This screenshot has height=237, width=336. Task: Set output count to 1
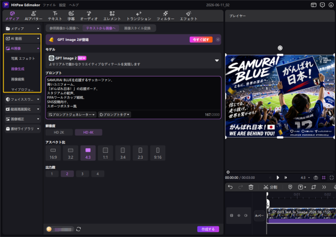click(x=52, y=174)
